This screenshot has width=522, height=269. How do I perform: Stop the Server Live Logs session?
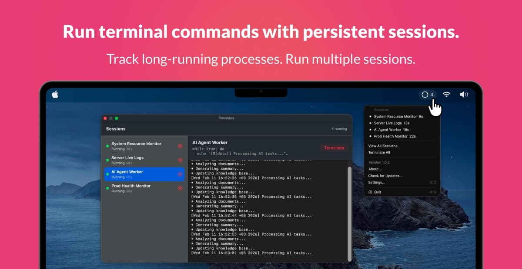181,160
